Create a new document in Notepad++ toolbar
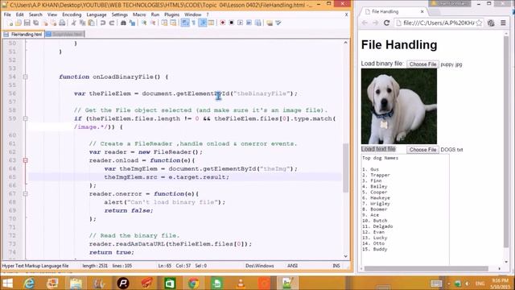The image size is (515, 290). 10,23
